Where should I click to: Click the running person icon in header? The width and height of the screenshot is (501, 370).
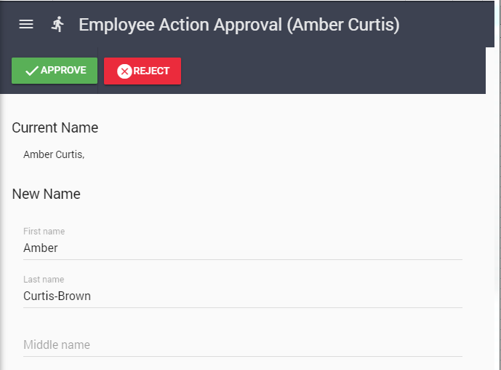point(58,24)
